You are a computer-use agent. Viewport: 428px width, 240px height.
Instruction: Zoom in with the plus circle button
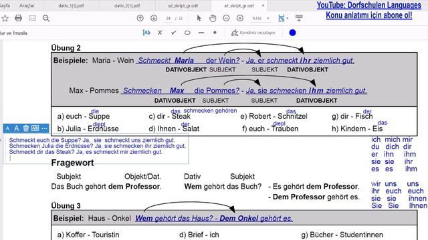click(240, 18)
